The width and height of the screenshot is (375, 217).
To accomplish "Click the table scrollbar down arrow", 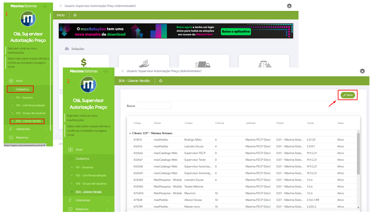I will pos(358,207).
